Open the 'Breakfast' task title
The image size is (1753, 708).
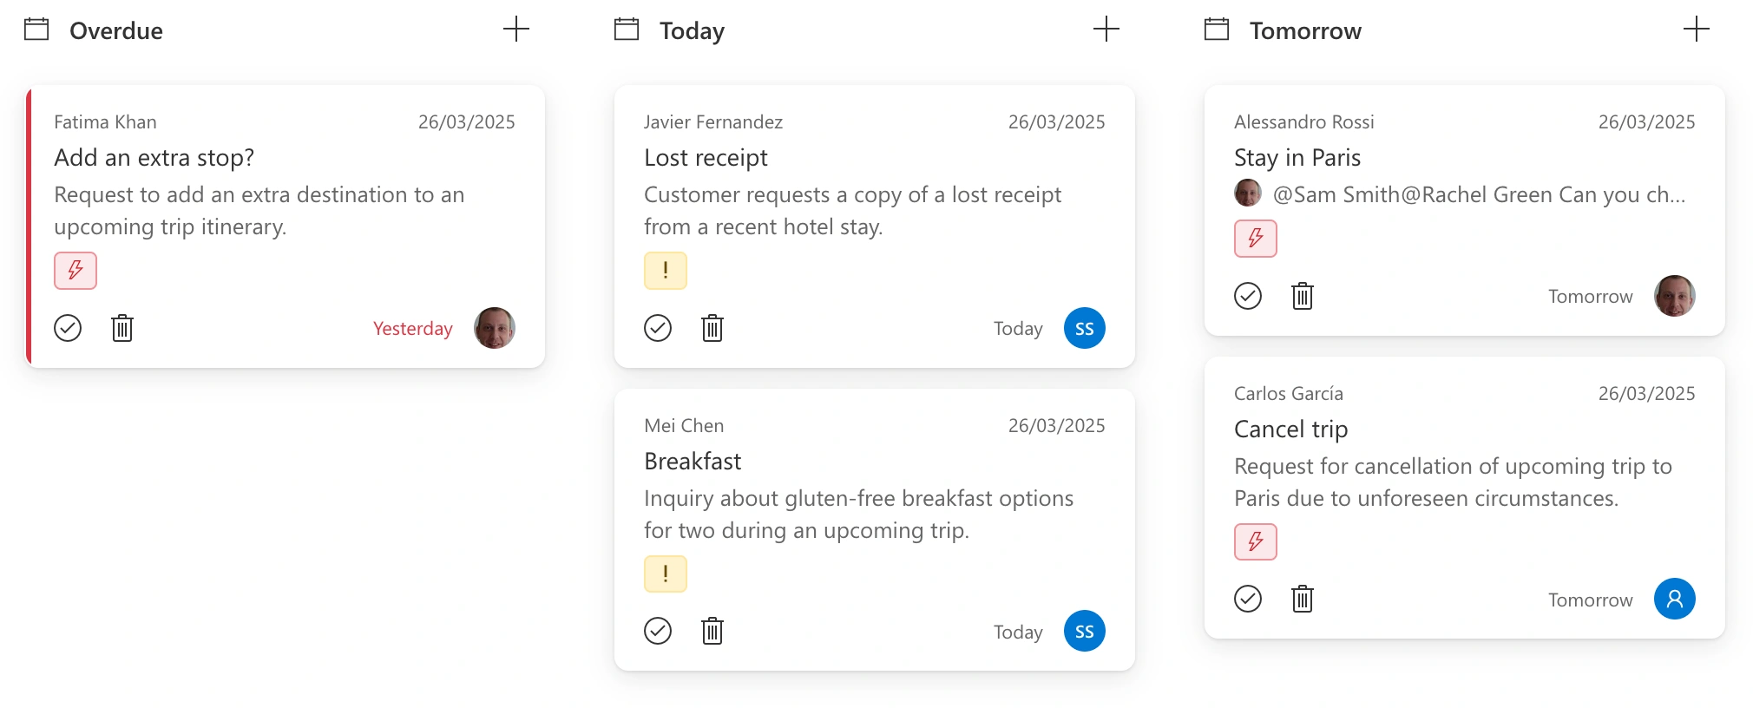tap(693, 462)
